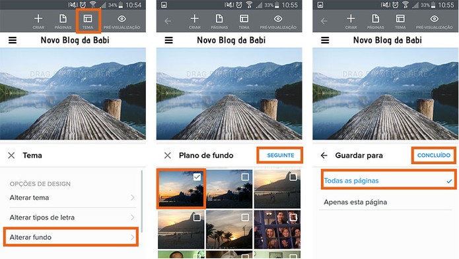Uncheck the selected sunset background thumbnail checkbox
Screen dimensions: 459x259
(x=197, y=177)
